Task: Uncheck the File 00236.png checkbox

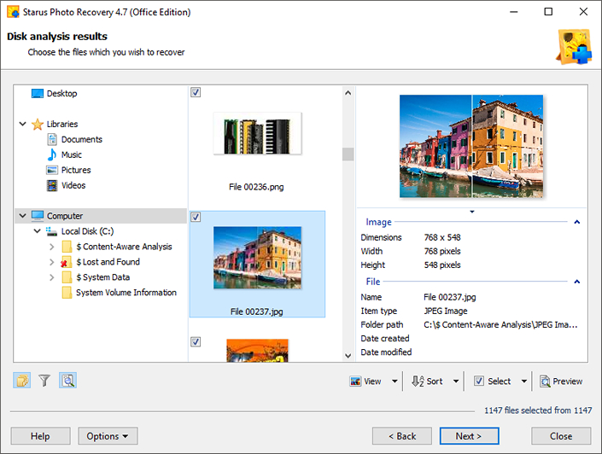Action: click(196, 92)
